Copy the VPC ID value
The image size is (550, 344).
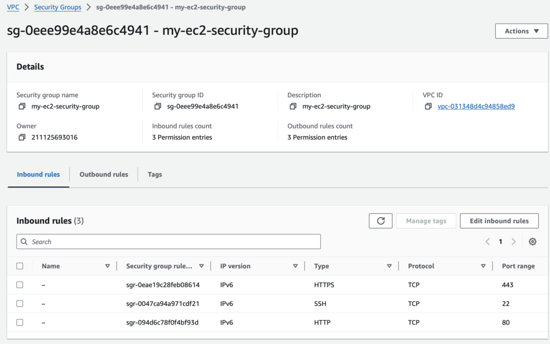click(428, 106)
